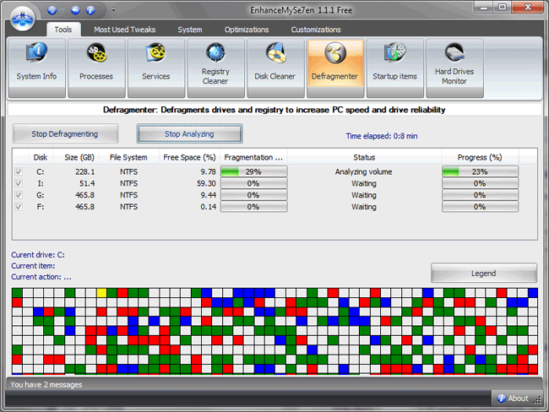The width and height of the screenshot is (549, 412).
Task: Switch to the Optimizations tab
Action: point(247,30)
